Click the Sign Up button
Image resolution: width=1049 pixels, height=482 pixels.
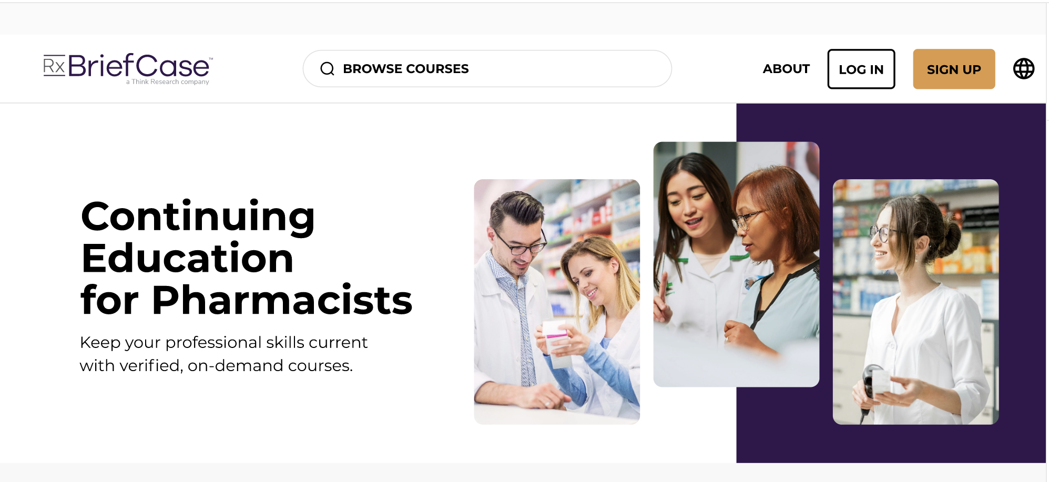954,69
